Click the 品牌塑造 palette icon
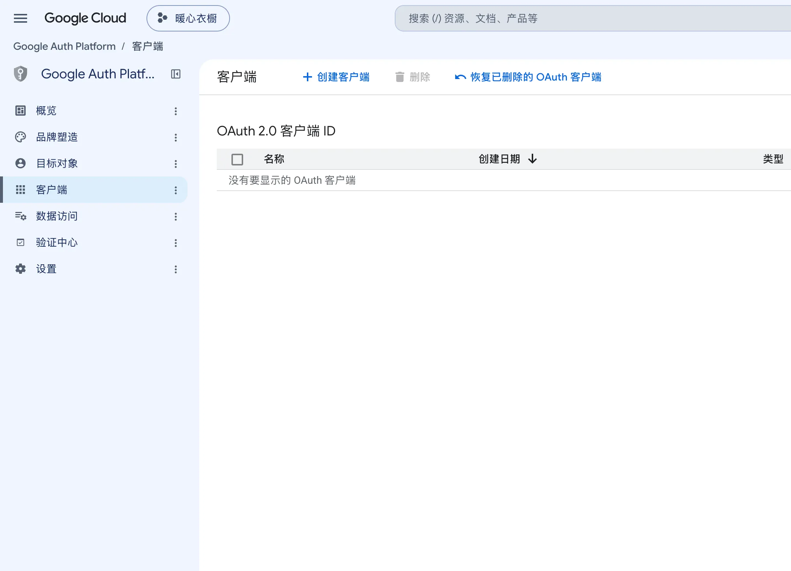The width and height of the screenshot is (791, 571). pos(21,137)
